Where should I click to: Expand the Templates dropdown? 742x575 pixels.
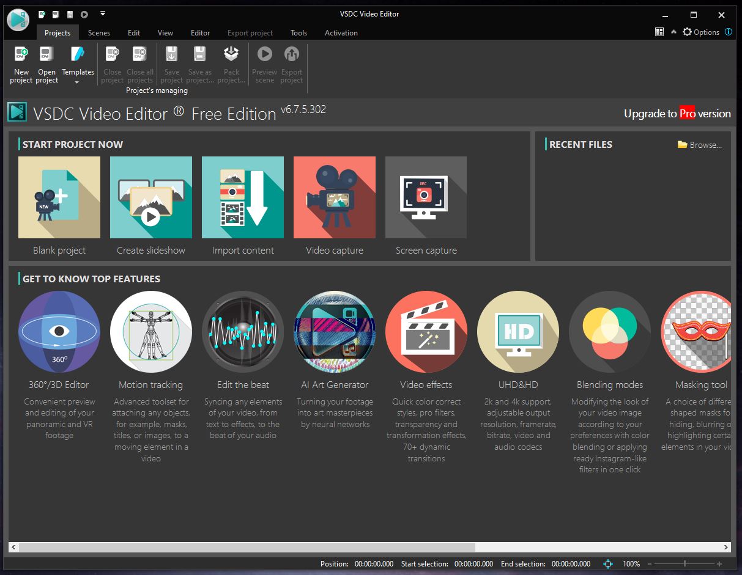(x=78, y=82)
